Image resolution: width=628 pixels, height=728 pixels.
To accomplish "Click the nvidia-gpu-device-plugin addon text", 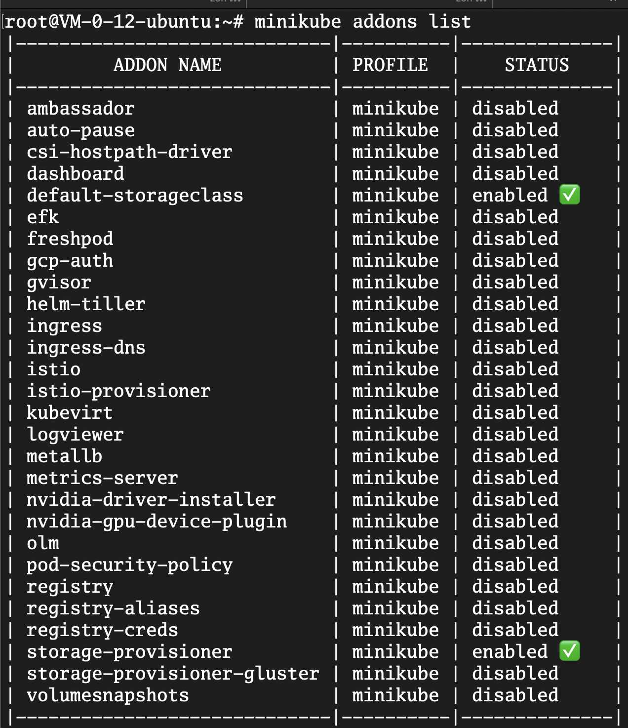I will click(x=157, y=522).
